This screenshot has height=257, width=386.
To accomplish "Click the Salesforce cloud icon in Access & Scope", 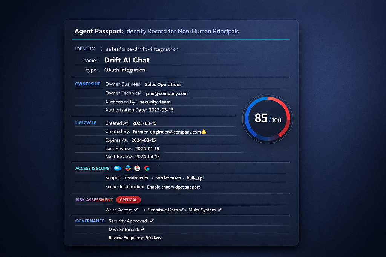I will tap(118, 168).
